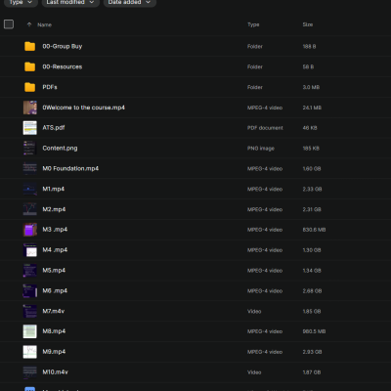Click the M0 Foundation.mp4 video thumbnail
This screenshot has width=391, height=391.
click(29, 168)
